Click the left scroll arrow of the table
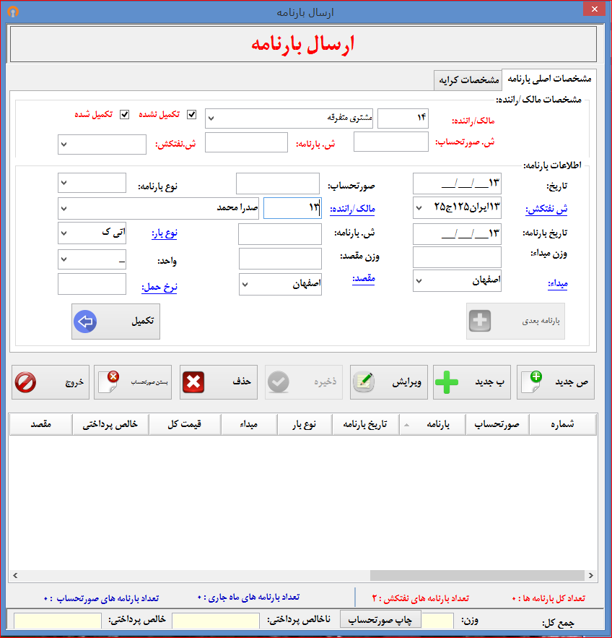This screenshot has height=638, width=612. point(15,575)
